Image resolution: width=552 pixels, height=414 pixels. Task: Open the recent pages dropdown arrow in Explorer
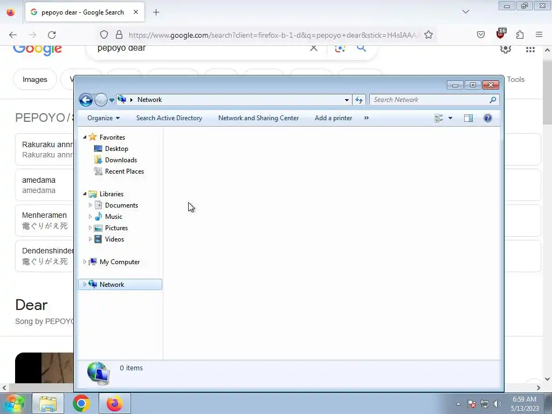point(112,100)
